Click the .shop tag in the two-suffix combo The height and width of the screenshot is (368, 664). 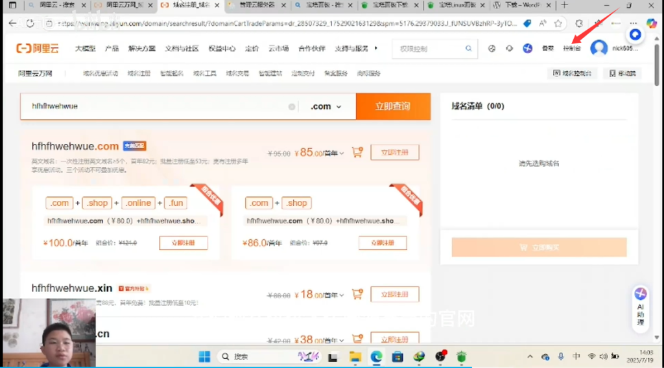(296, 203)
